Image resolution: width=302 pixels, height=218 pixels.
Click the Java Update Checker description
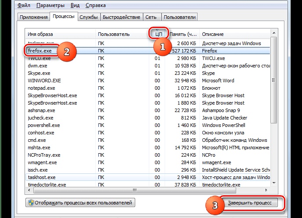click(225, 118)
